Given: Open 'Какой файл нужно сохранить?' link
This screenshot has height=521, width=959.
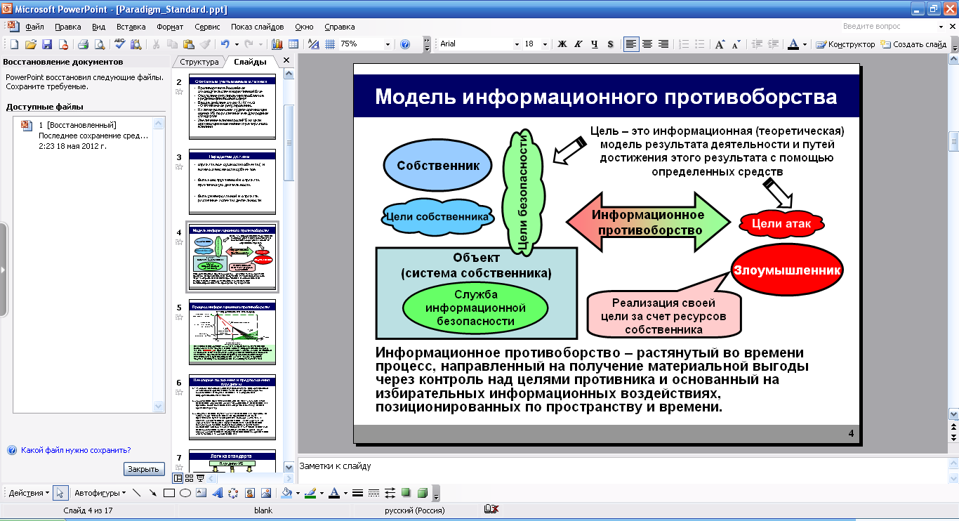Looking at the screenshot, I should pos(76,451).
